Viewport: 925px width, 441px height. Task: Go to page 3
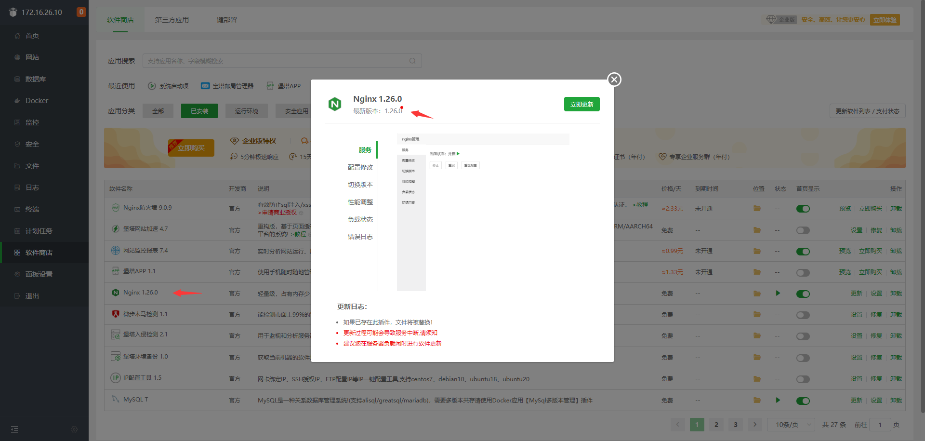coord(736,425)
